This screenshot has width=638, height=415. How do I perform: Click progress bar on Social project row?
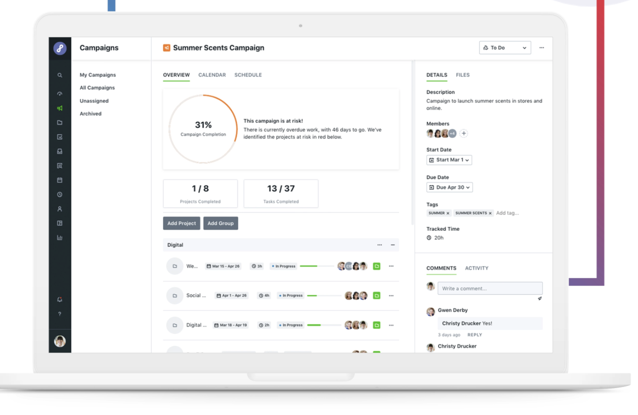324,296
